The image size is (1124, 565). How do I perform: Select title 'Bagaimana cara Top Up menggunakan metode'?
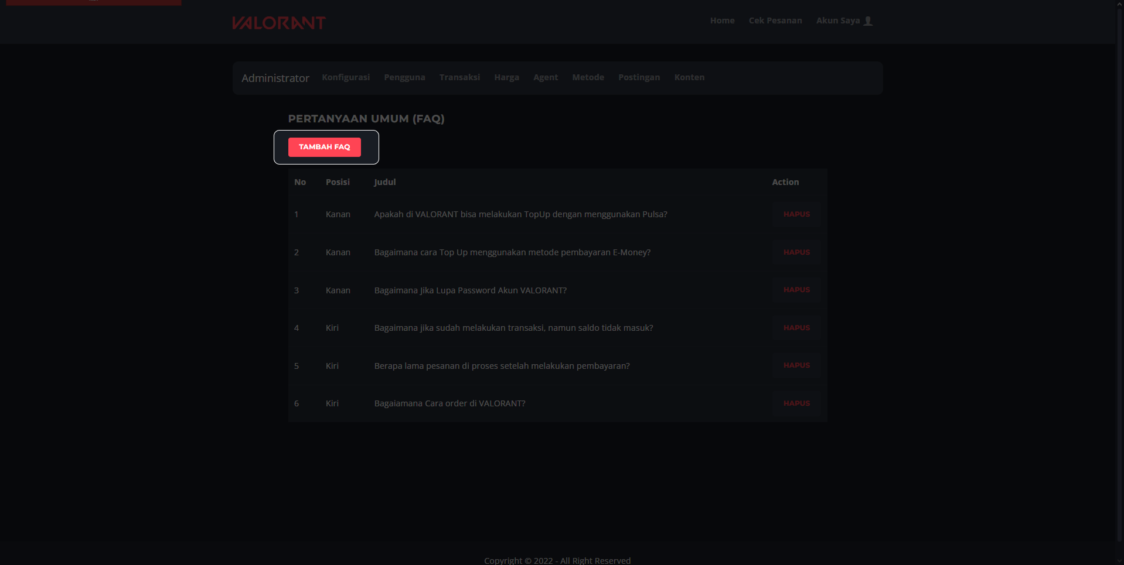coord(512,252)
